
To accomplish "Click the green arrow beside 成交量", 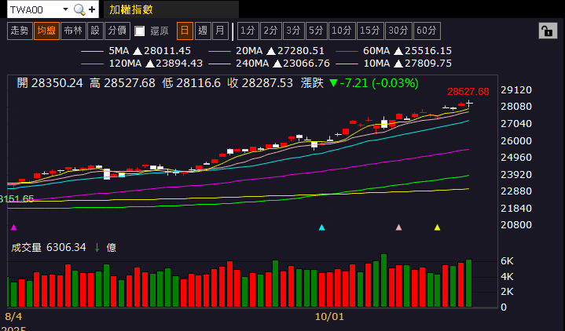I will (97, 247).
